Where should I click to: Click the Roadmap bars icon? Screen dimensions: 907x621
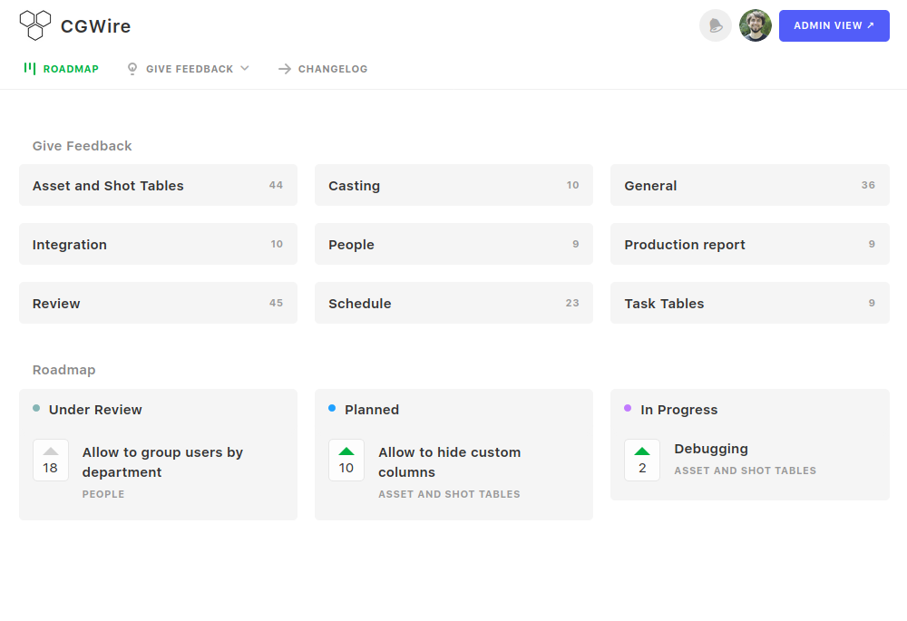(30, 68)
